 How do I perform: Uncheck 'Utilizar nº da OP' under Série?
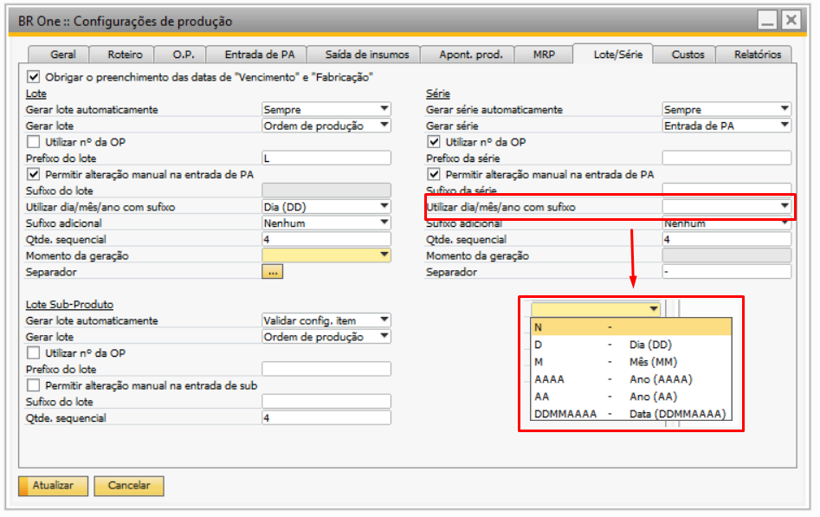435,142
